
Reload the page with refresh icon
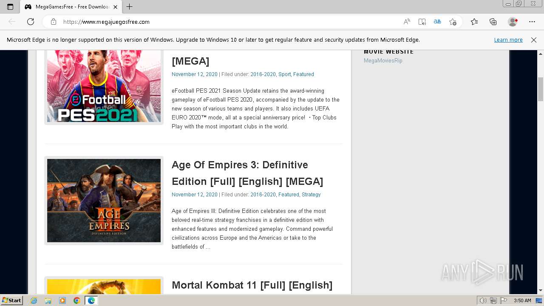(x=31, y=22)
